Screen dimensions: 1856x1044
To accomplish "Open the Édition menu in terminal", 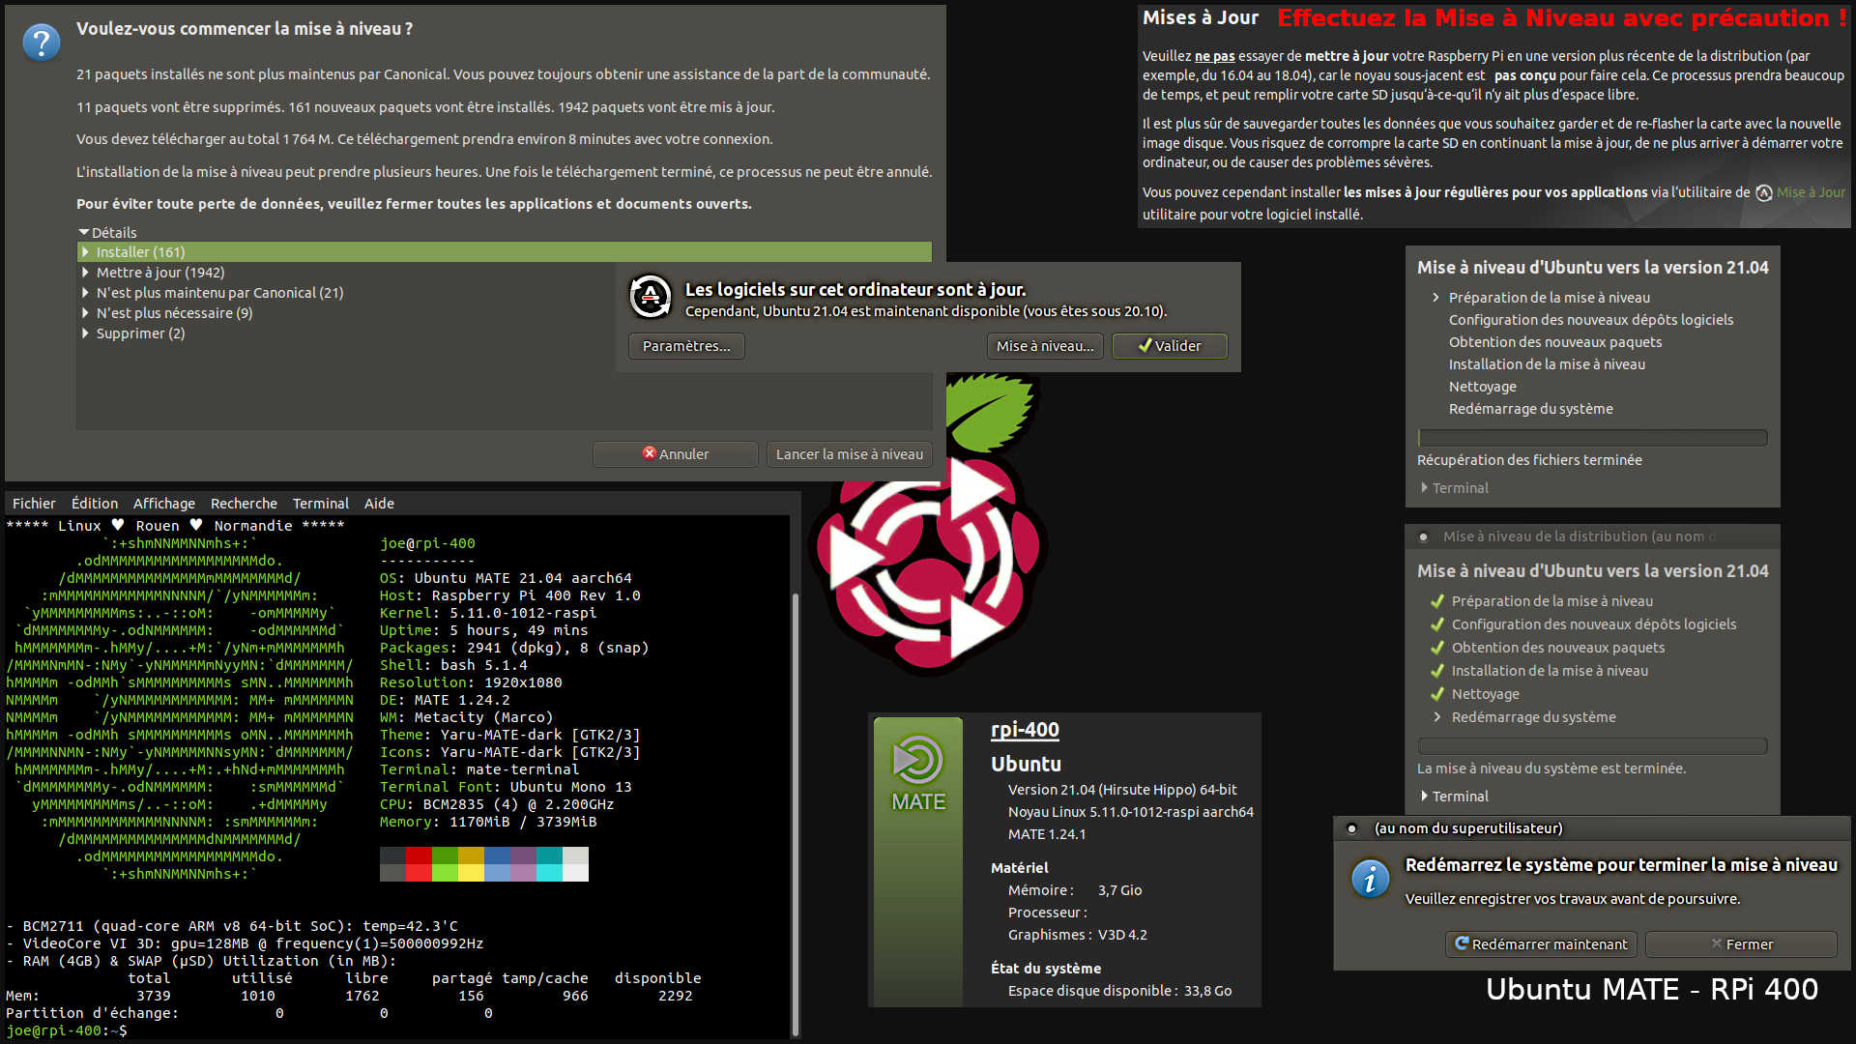I will 95,504.
